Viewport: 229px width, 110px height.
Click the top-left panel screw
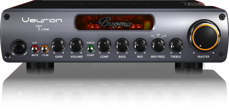7,16
